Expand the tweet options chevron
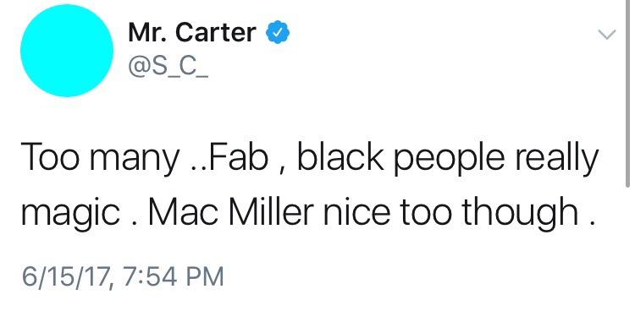The height and width of the screenshot is (311, 635). (x=607, y=35)
